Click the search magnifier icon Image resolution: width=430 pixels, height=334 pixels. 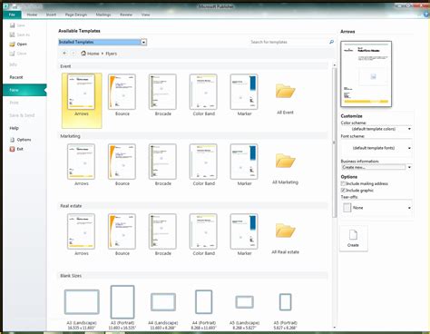(x=331, y=42)
